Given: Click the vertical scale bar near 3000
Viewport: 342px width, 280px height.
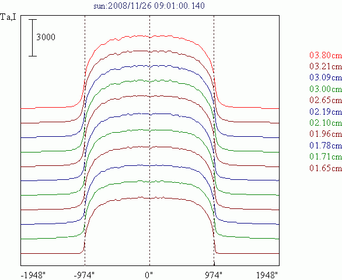Looking at the screenshot, I should point(33,38).
